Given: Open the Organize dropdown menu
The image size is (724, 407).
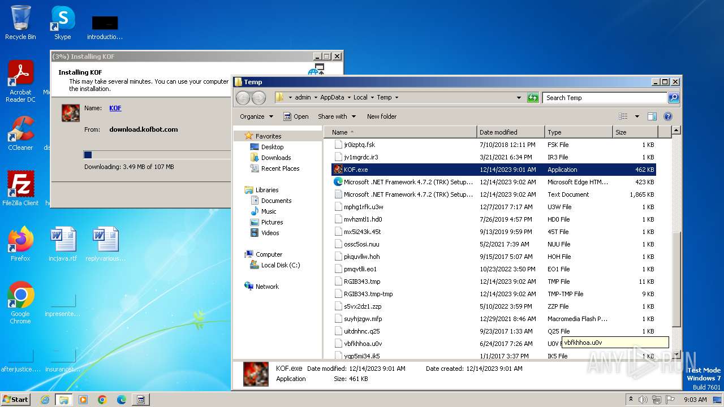Looking at the screenshot, I should click(x=256, y=116).
